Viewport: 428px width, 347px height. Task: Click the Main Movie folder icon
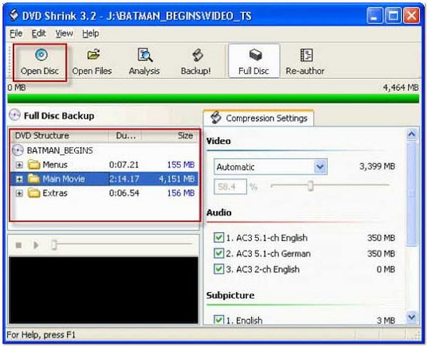click(34, 179)
